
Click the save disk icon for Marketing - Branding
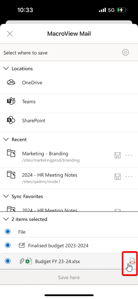coord(118,155)
